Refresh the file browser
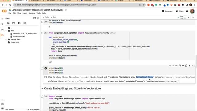Viewport: 197px width, 111px height. (x=14, y=23)
